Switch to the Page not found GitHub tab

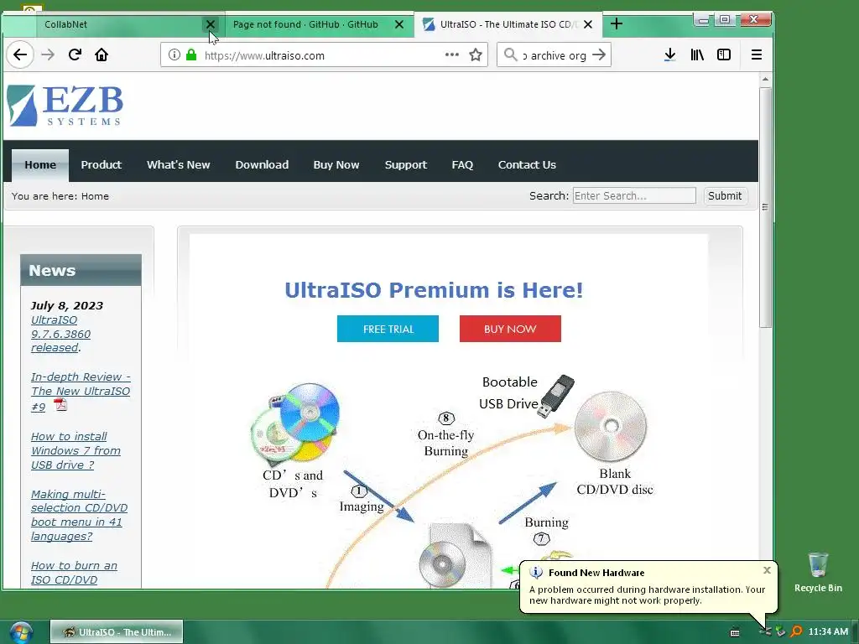(x=320, y=24)
